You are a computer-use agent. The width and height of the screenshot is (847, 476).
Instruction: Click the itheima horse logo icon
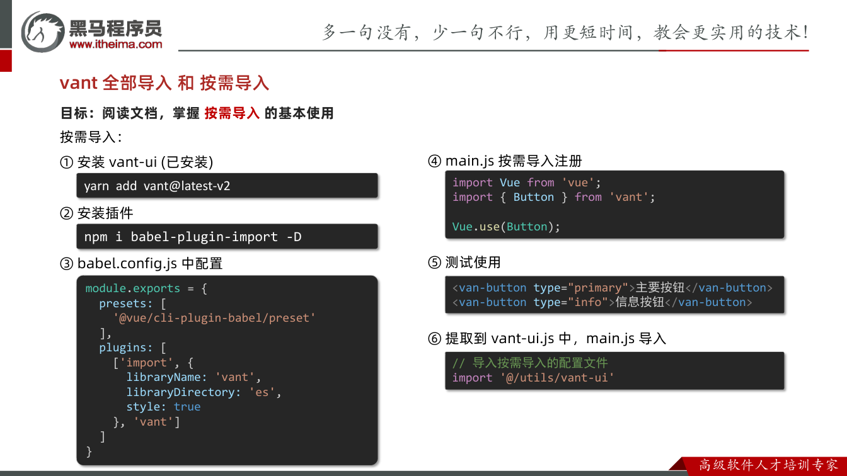[43, 31]
